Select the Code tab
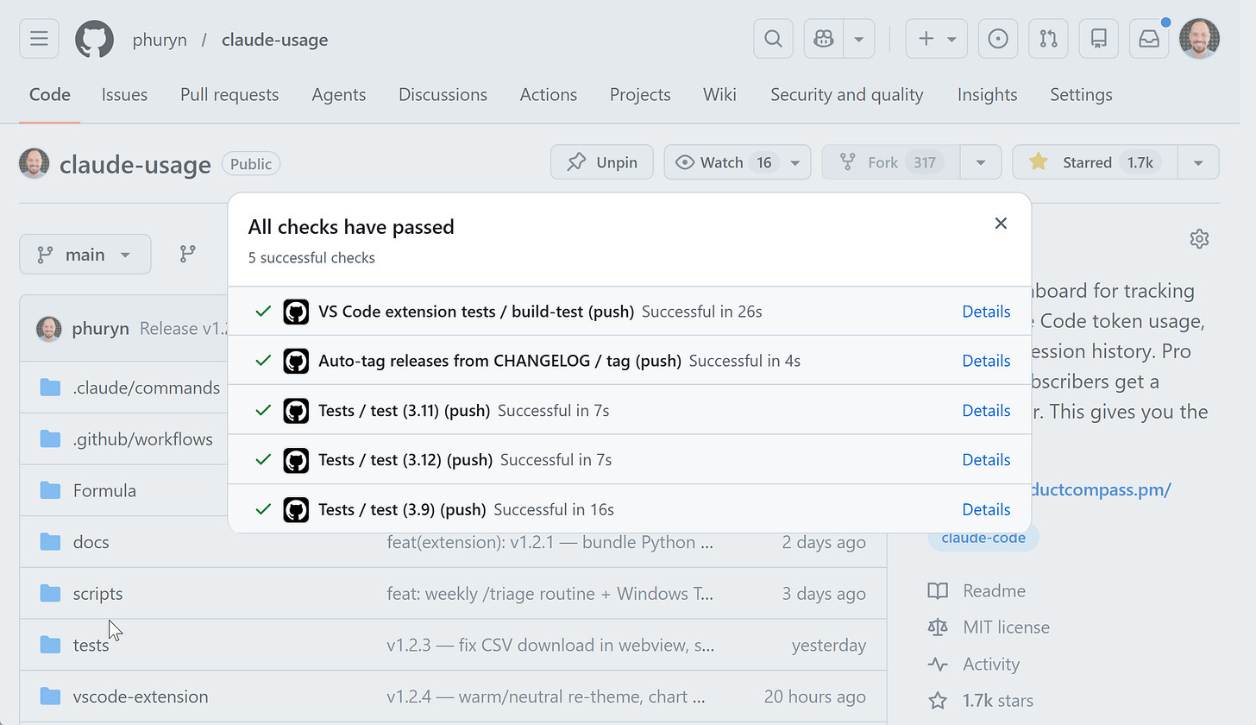1256x725 pixels. [x=50, y=95]
